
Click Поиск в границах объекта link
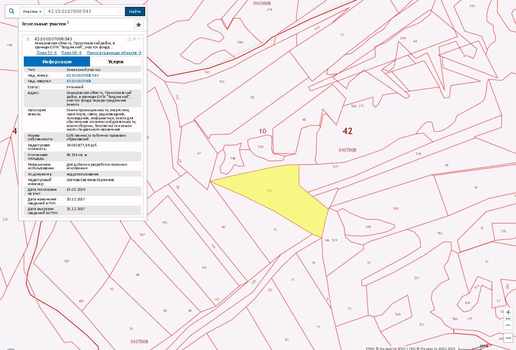coord(114,52)
